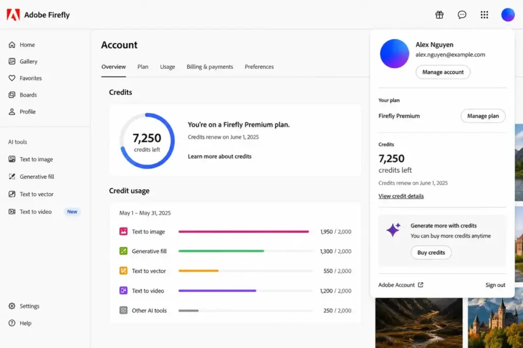Open the gift rewards icon
523x348 pixels.
439,15
